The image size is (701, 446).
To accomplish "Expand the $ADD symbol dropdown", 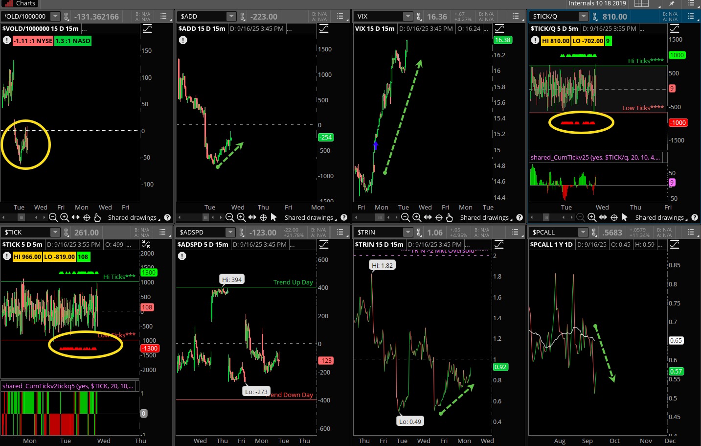I will pos(231,17).
